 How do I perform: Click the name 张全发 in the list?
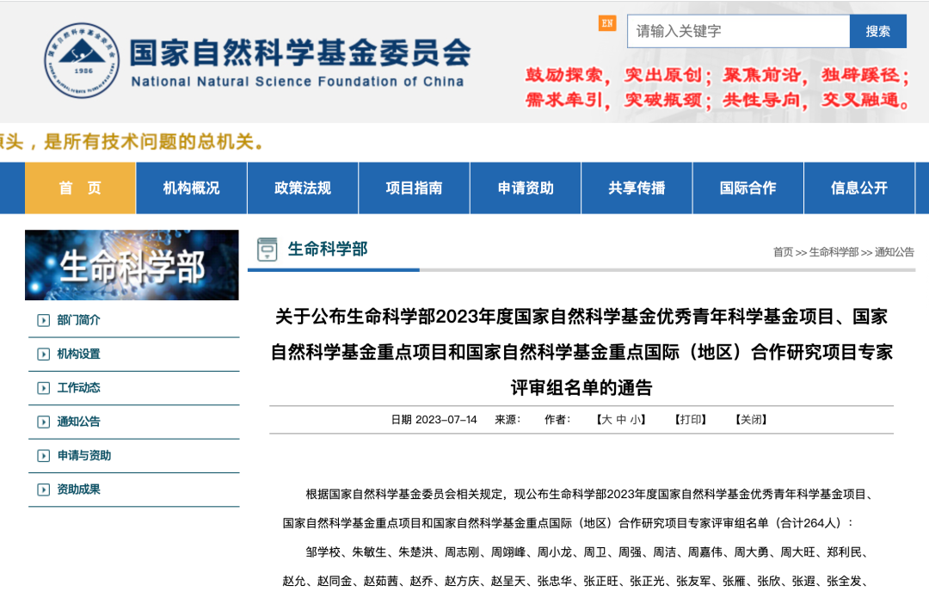coord(845,582)
